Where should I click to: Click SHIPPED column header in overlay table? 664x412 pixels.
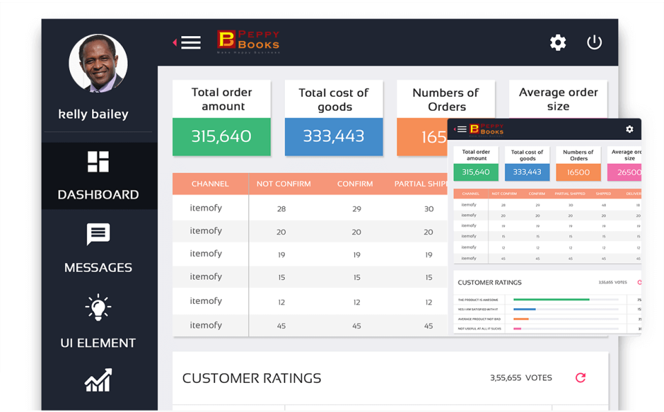point(603,194)
